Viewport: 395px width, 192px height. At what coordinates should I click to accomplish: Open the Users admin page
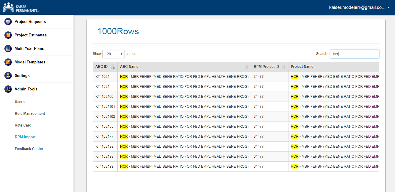pyautogui.click(x=20, y=102)
